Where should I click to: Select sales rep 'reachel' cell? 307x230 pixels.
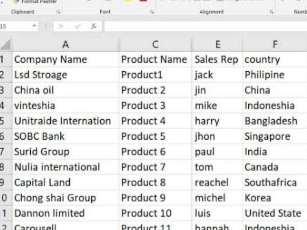218,182
